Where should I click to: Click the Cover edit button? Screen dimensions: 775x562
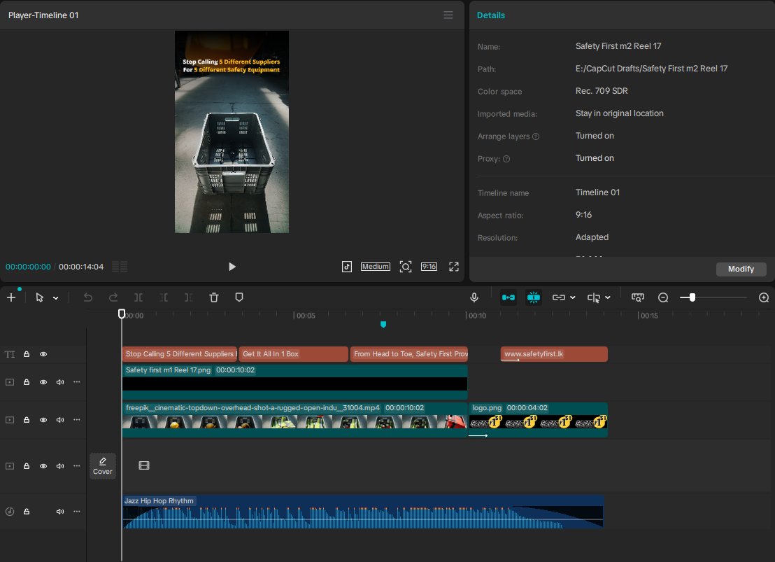(x=103, y=466)
